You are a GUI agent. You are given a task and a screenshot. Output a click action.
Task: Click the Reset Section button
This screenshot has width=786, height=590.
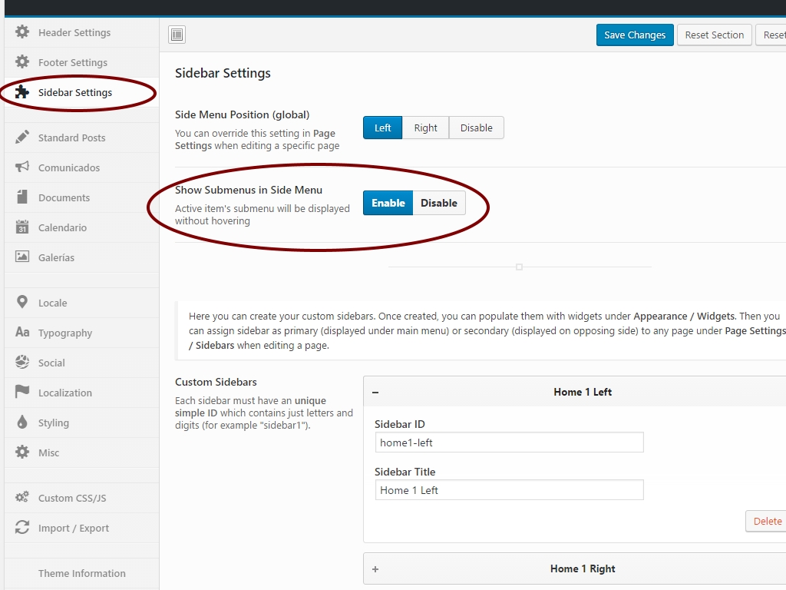click(x=714, y=35)
